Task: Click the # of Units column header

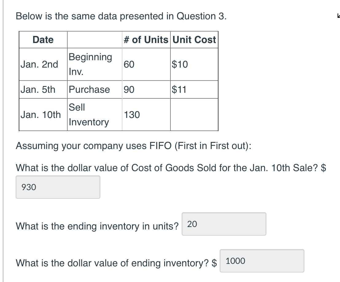Action: tap(146, 40)
